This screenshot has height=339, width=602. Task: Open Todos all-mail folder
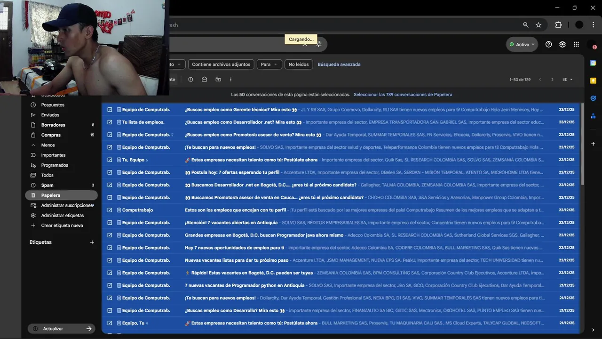point(47,175)
